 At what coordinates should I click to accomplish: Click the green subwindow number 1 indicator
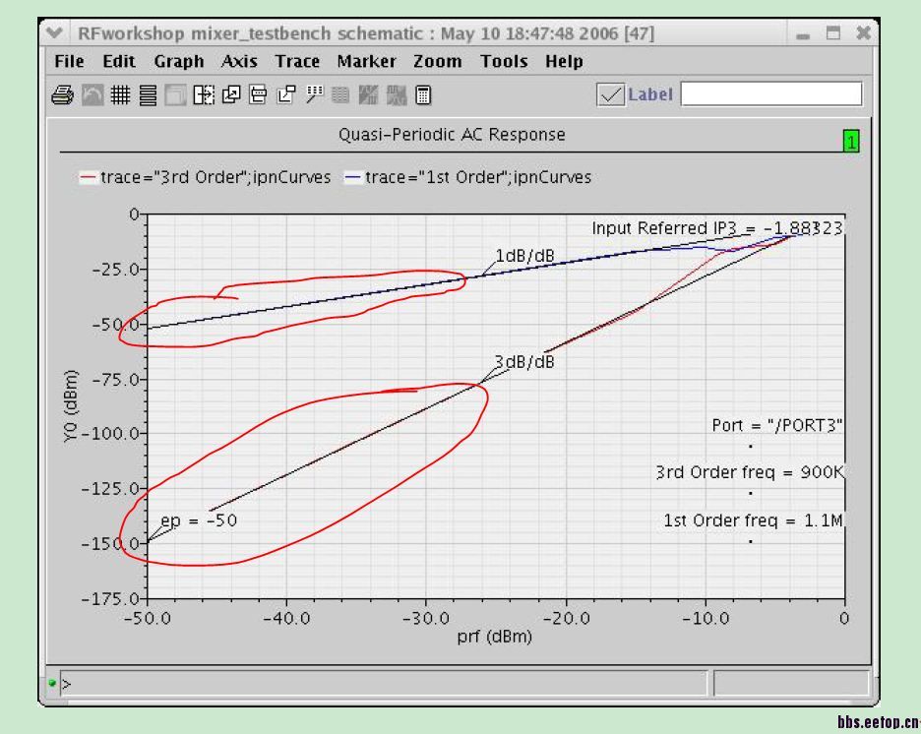851,142
